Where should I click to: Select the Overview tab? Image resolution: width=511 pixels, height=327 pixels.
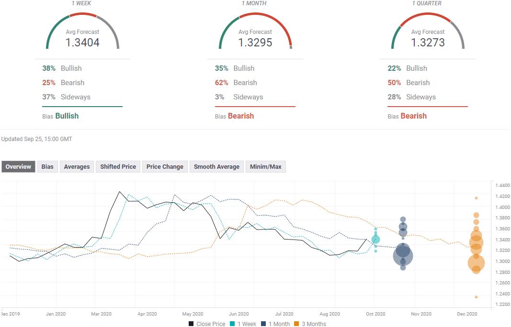point(18,166)
